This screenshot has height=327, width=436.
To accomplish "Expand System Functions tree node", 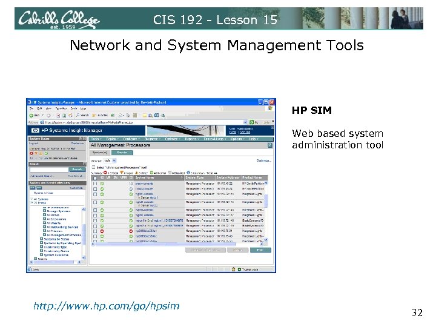I will coord(41,254).
